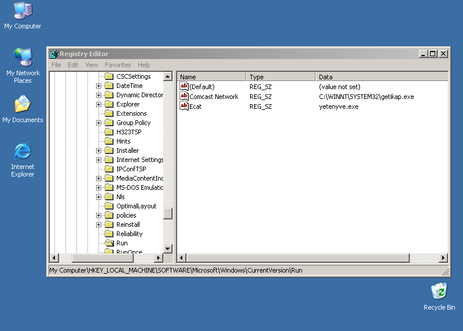
Task: Click the CSCSettings folder icon
Action: coord(109,76)
